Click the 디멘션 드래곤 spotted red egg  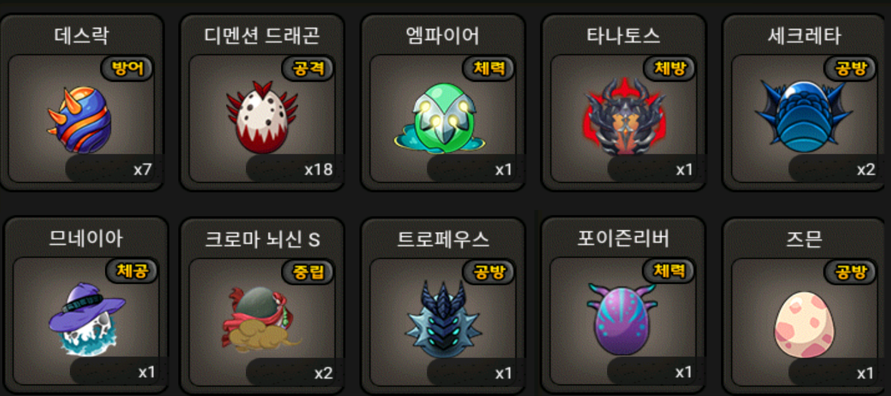(262, 117)
